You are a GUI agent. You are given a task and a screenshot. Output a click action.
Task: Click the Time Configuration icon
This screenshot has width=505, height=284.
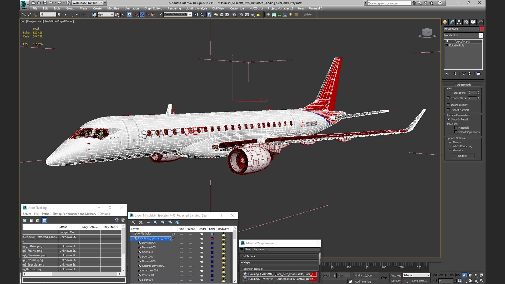coord(460,281)
